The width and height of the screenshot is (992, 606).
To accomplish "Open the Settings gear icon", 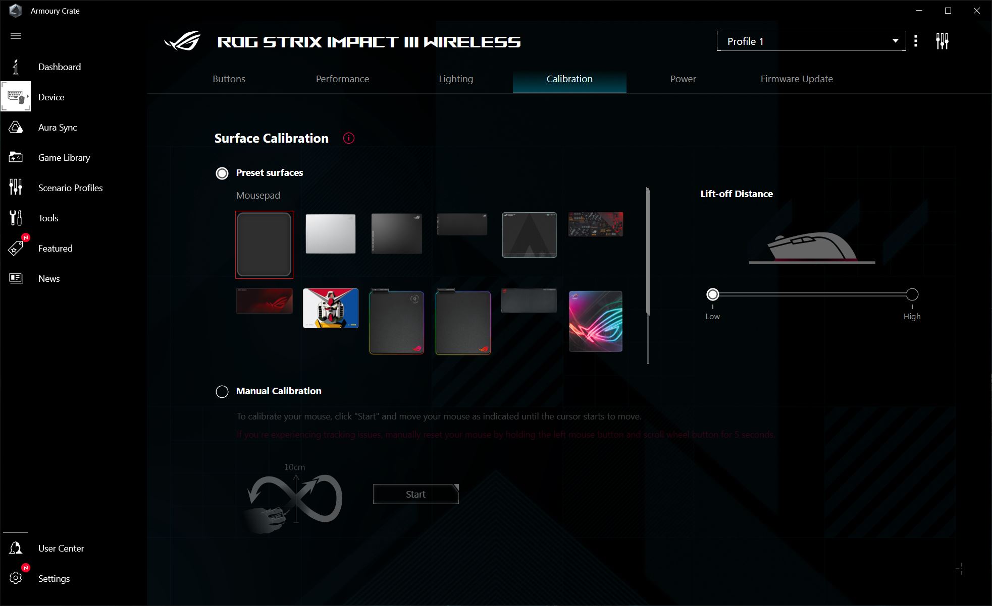I will point(16,578).
